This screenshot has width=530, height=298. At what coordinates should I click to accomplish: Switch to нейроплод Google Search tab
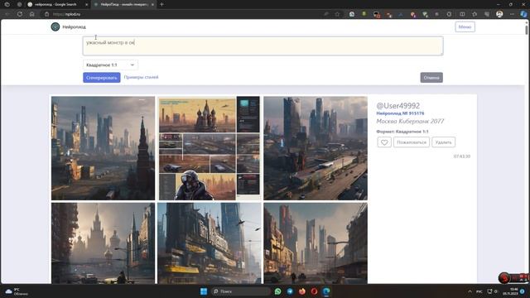click(x=55, y=4)
